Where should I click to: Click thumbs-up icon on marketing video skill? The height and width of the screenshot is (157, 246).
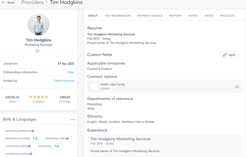[68, 138]
